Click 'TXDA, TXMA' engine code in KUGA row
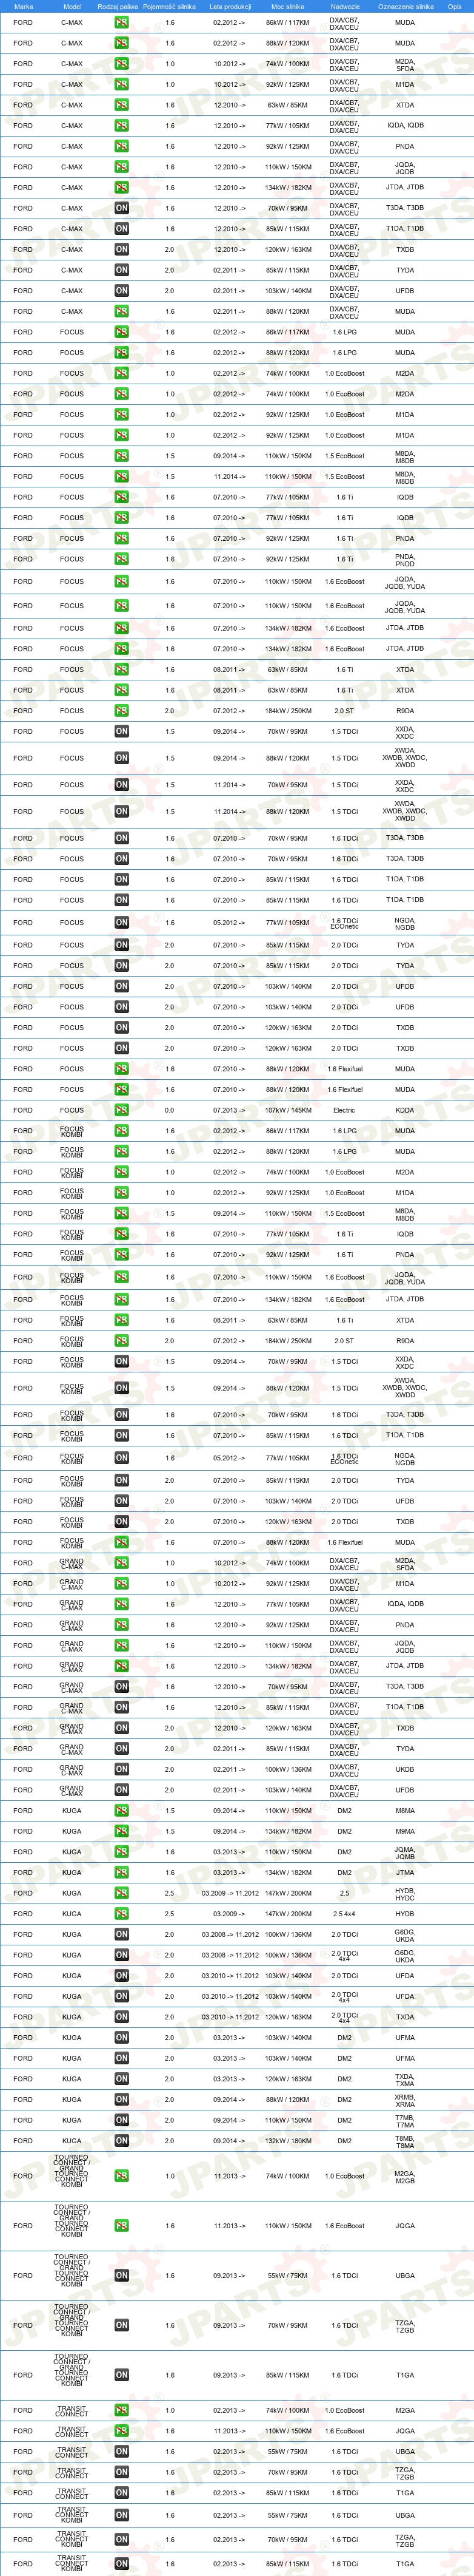This screenshot has width=474, height=2576. coord(404,2079)
